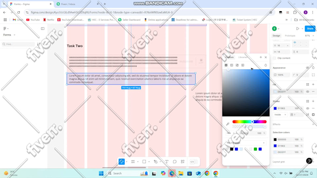Switch to Libraries tab in color picker
Screen dimensions: 317x178
pyautogui.click(x=242, y=57)
